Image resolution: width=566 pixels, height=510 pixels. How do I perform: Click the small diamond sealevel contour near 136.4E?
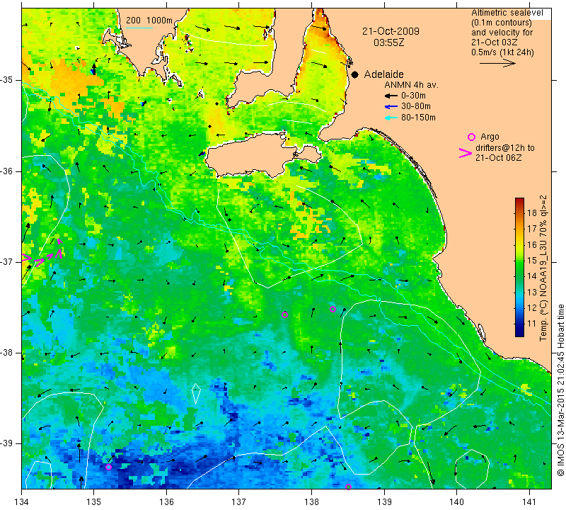(196, 394)
